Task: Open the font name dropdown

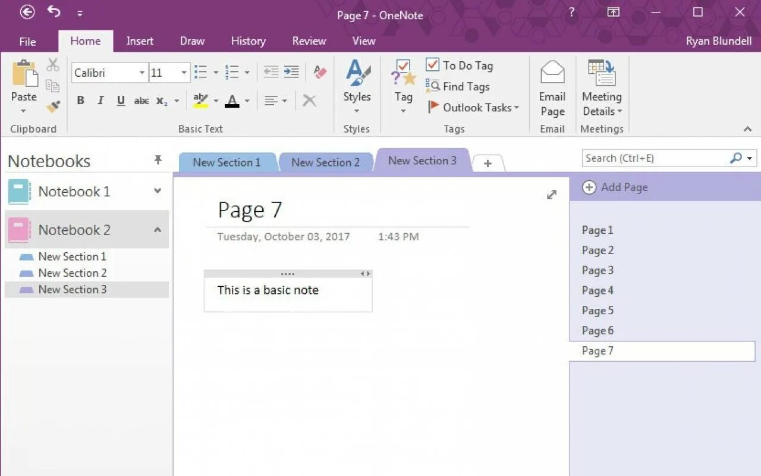Action: coord(142,73)
